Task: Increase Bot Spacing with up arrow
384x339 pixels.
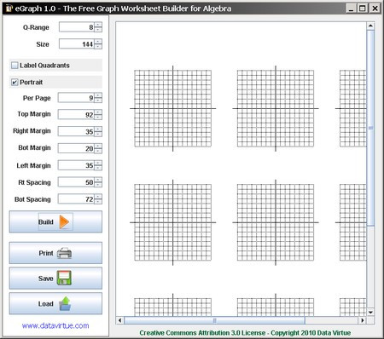Action: click(x=98, y=197)
